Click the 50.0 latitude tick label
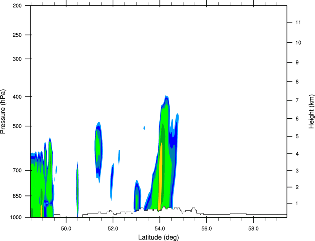315x241 pixels. [x=66, y=229]
